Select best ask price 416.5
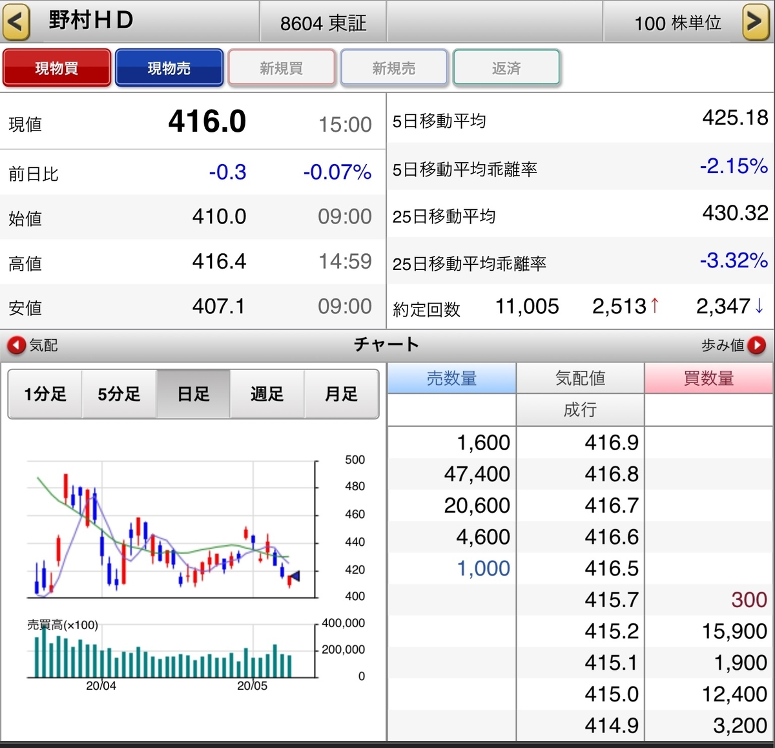This screenshot has height=748, width=775. (x=612, y=568)
